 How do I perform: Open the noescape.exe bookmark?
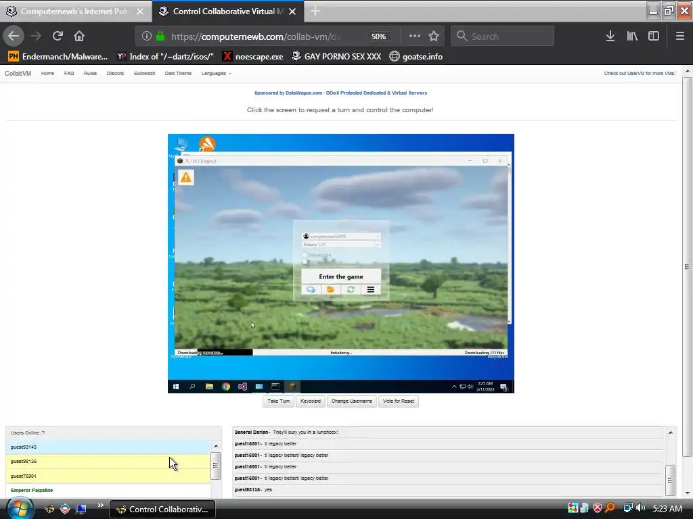coord(253,57)
